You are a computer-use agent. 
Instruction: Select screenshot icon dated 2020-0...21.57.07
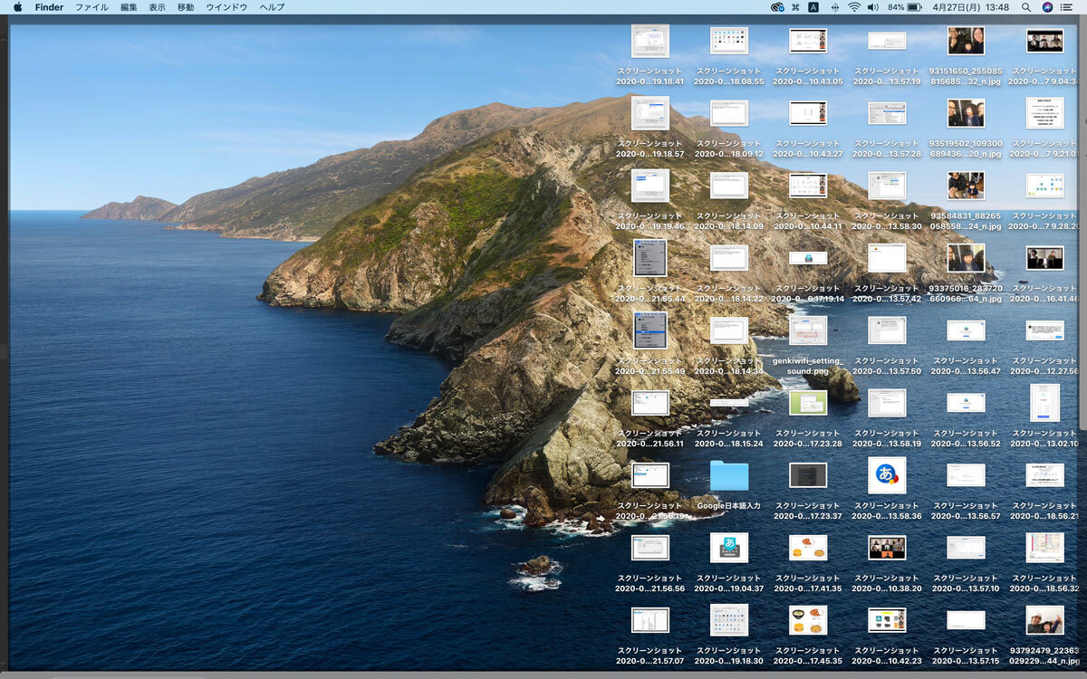650,620
